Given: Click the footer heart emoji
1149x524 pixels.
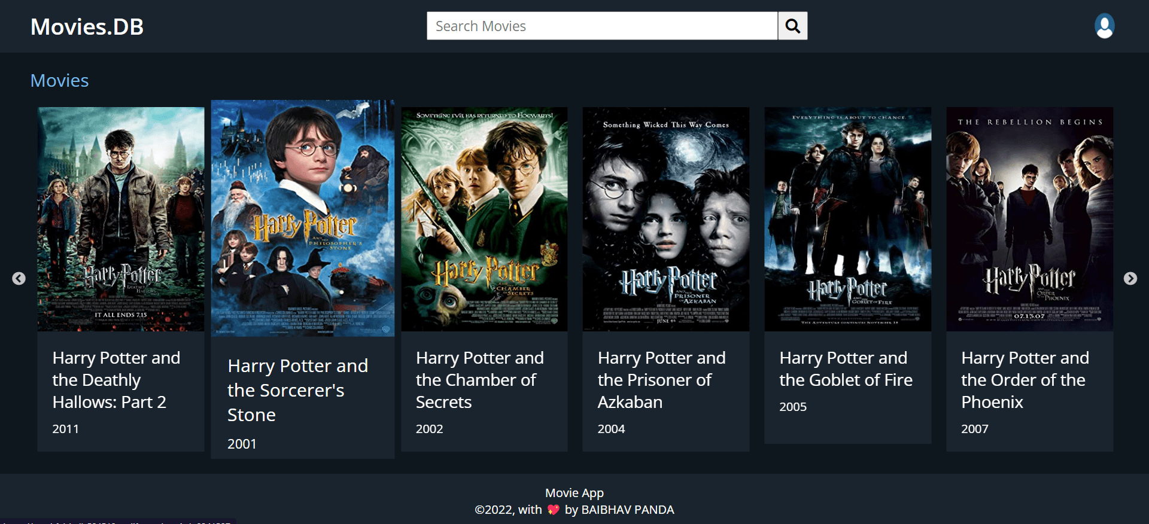Looking at the screenshot, I should 553,510.
